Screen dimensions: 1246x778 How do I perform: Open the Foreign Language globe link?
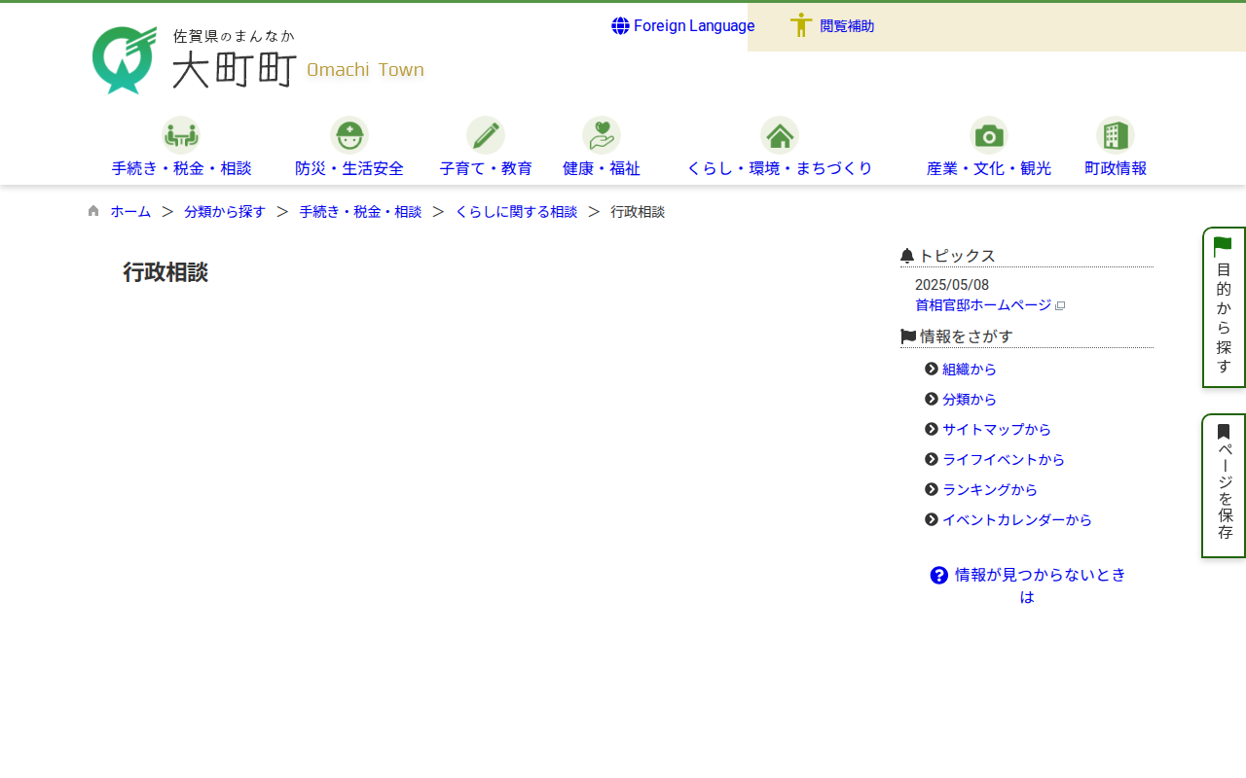[x=682, y=26]
